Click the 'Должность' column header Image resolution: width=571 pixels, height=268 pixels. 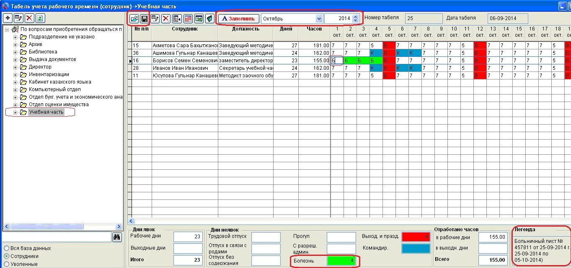point(245,29)
